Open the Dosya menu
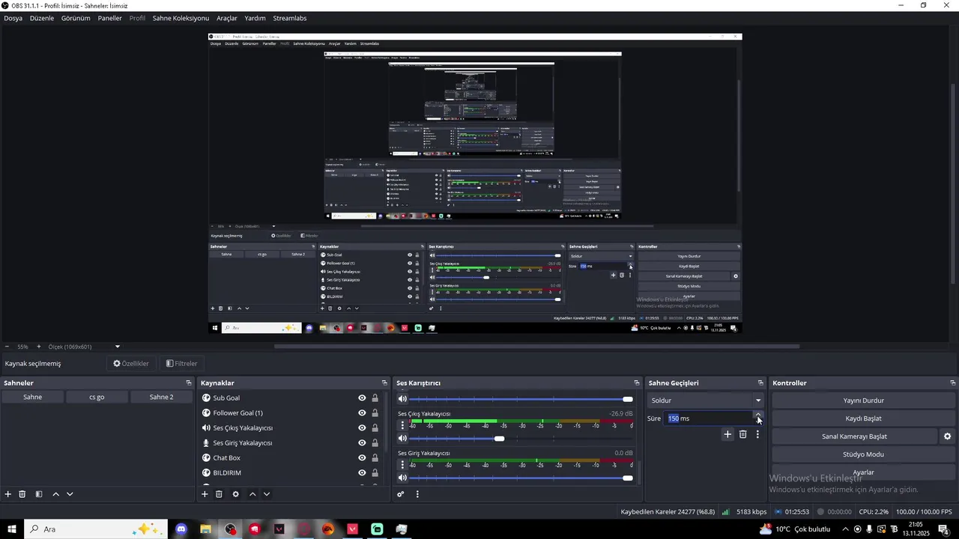This screenshot has height=539, width=959. click(13, 18)
